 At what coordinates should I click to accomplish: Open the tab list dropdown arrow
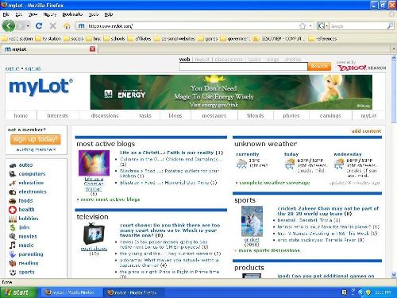pyautogui.click(x=393, y=49)
